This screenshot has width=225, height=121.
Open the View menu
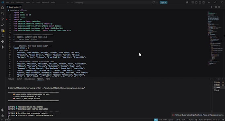point(28,2)
